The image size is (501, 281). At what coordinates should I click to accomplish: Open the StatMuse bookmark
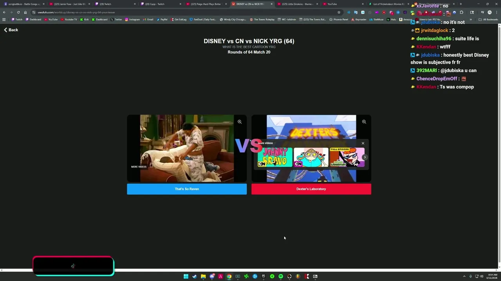pyautogui.click(x=376, y=20)
